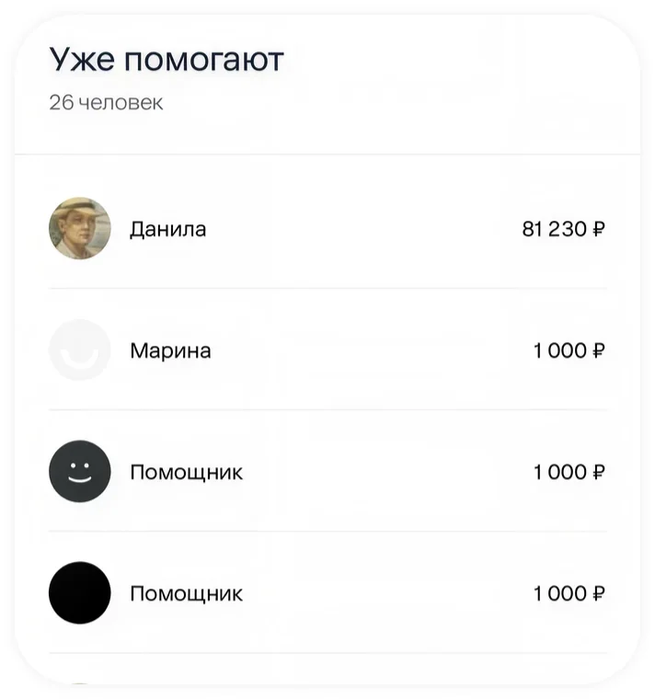
Task: Tap the ruble sign in the smiley Помощник row
Action: pos(599,472)
